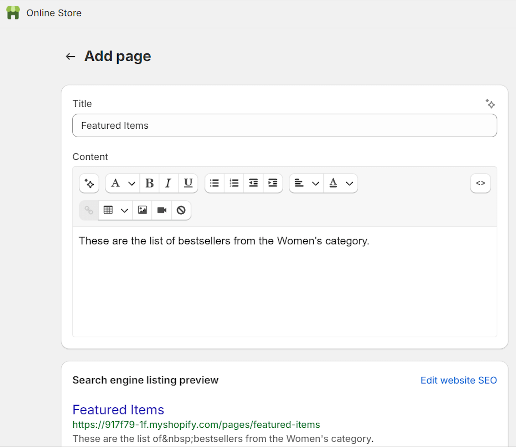This screenshot has width=516, height=447.
Task: Clear formatting from the text
Action: (x=181, y=210)
